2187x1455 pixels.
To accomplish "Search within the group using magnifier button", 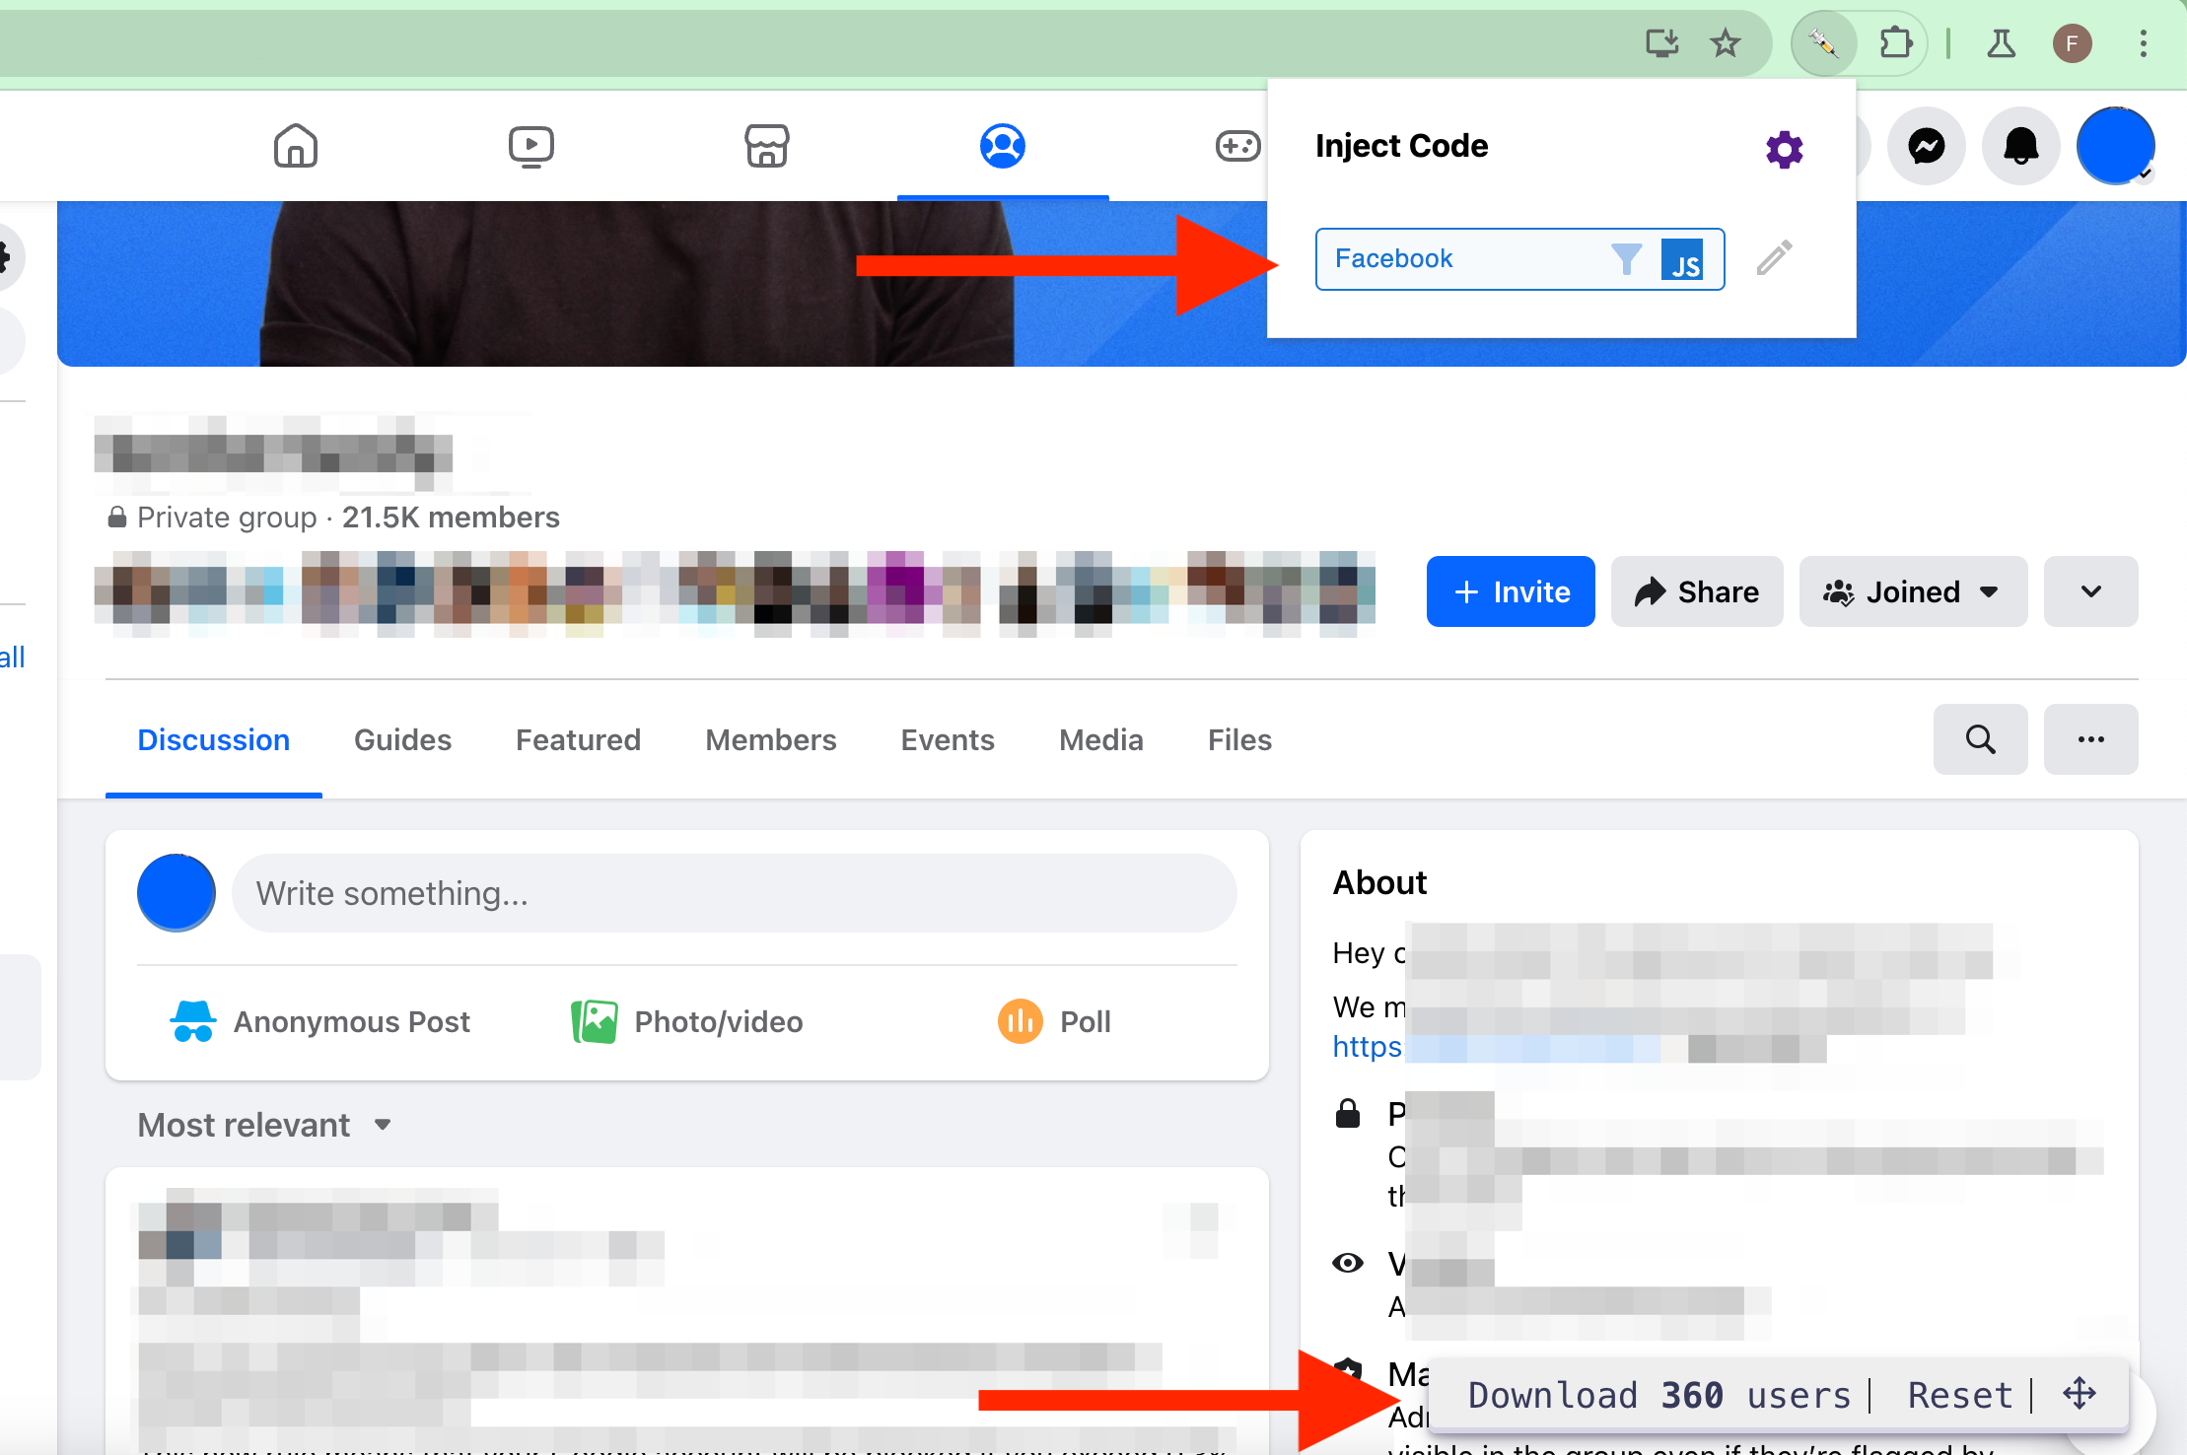I will 1981,739.
